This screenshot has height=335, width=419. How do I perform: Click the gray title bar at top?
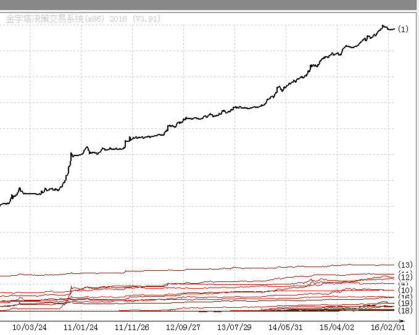(x=209, y=5)
